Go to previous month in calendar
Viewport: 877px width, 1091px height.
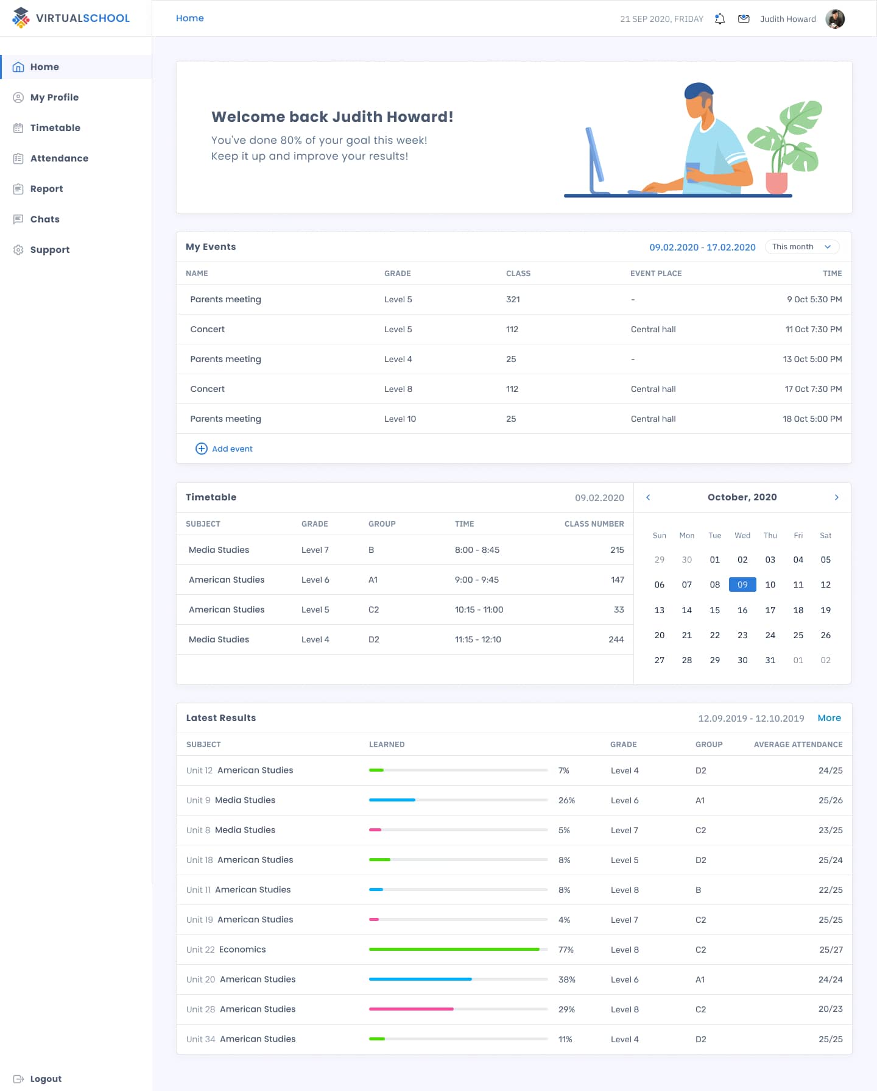[x=648, y=497]
